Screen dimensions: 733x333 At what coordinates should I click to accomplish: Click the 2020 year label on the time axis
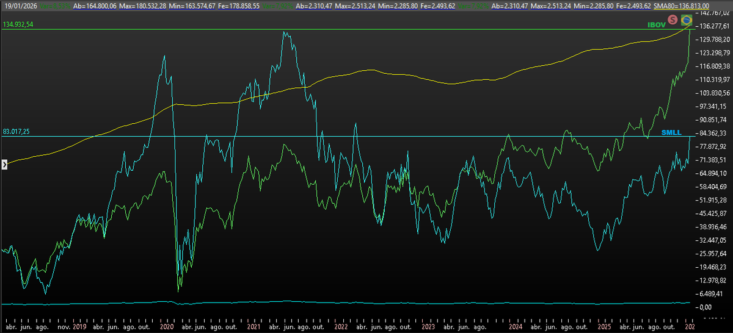click(167, 327)
